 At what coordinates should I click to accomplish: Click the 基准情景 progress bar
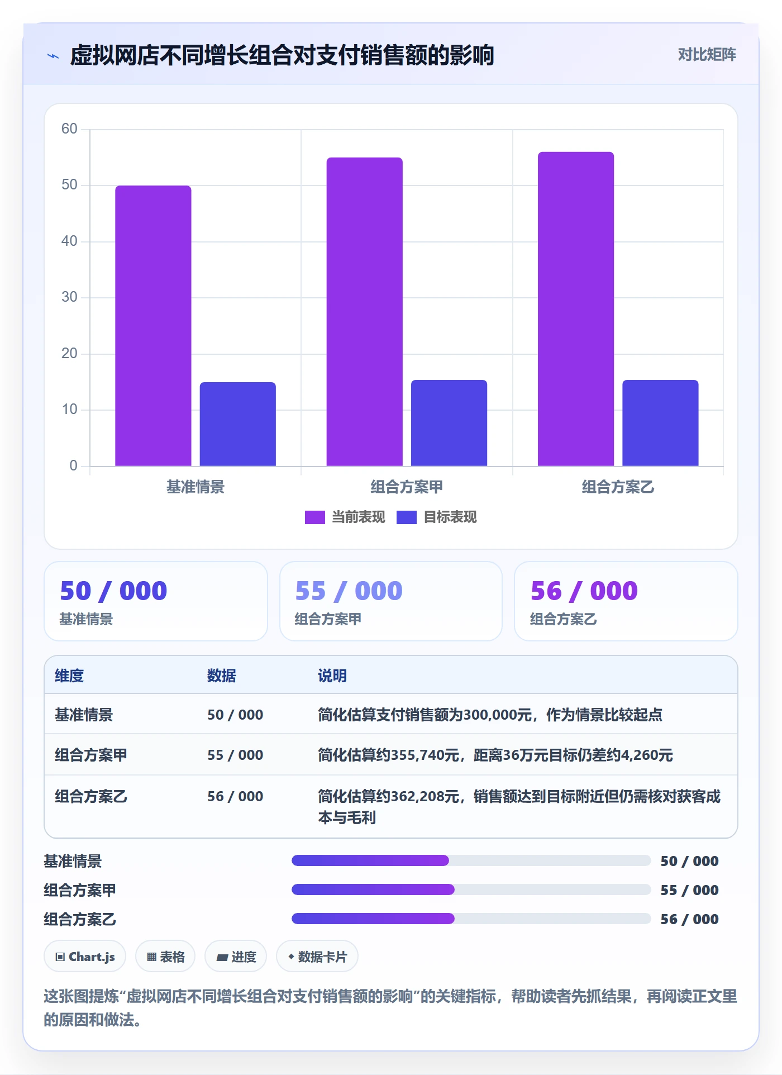tap(471, 860)
